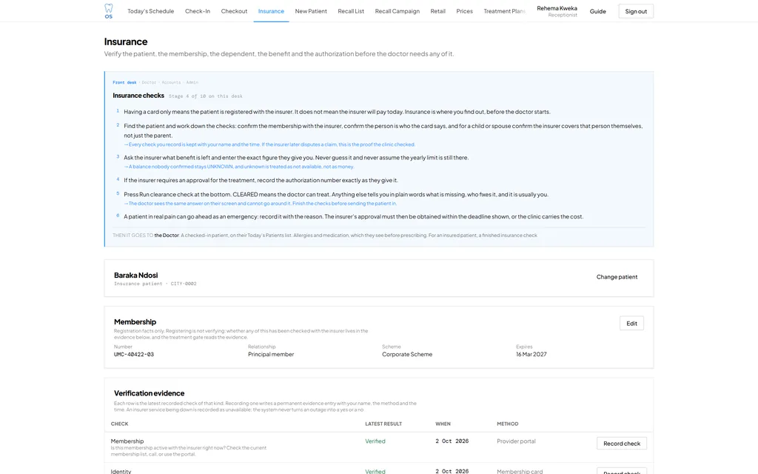Go to Recall Campaign tab

(397, 11)
